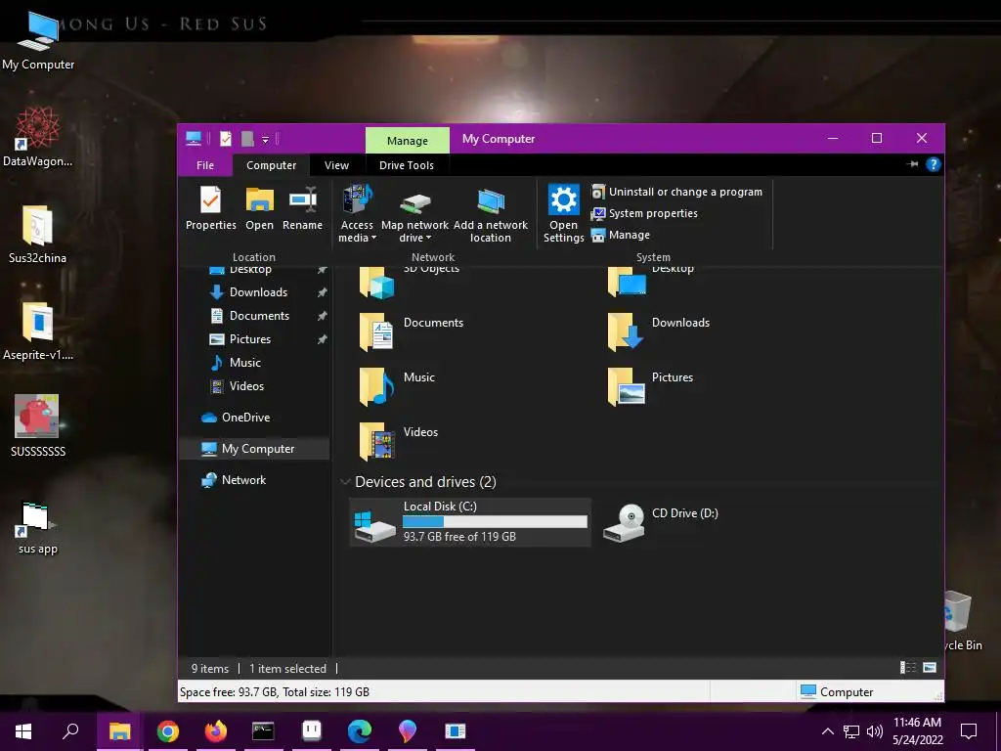Open the Map network drive dropdown
The width and height of the screenshot is (1001, 751).
[x=414, y=214]
